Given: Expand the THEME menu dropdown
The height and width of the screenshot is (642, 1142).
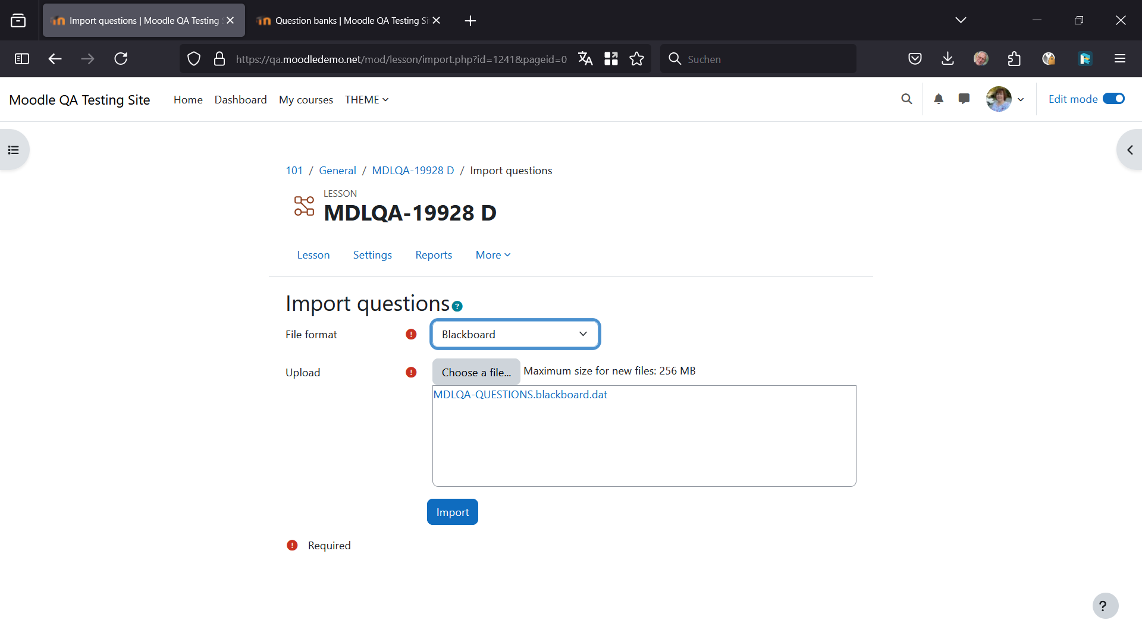Looking at the screenshot, I should (x=367, y=100).
